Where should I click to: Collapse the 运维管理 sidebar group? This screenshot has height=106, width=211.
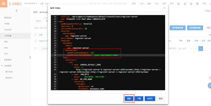tap(2, 66)
